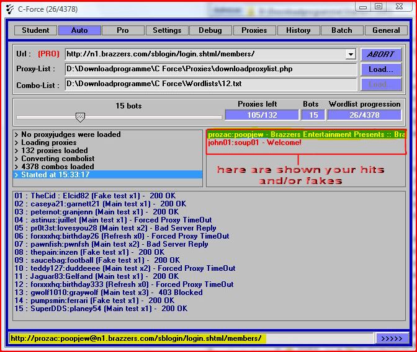The image size is (417, 352).
Task: Switch to the Student tab
Action: tap(35, 30)
